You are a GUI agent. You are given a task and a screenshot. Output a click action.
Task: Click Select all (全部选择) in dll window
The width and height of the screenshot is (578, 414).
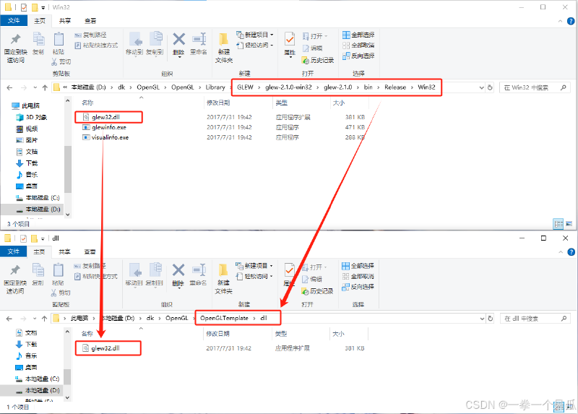[358, 266]
